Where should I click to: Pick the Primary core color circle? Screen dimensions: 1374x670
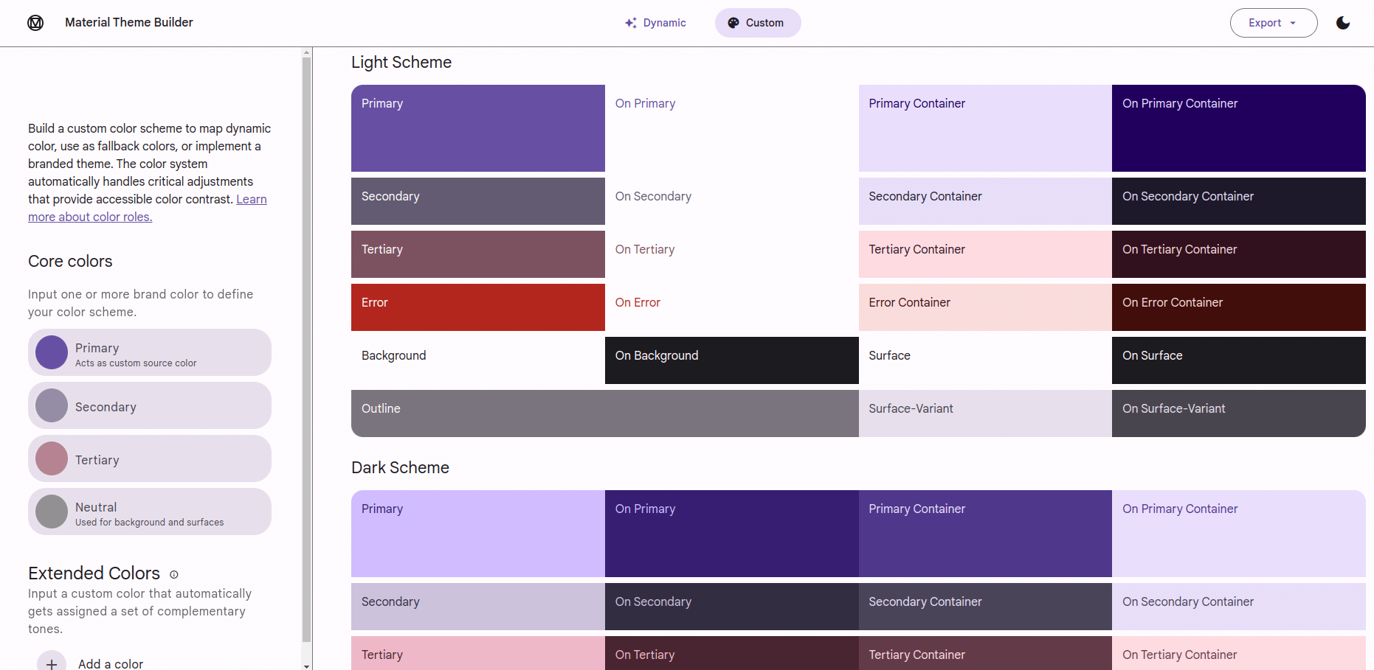pyautogui.click(x=52, y=352)
